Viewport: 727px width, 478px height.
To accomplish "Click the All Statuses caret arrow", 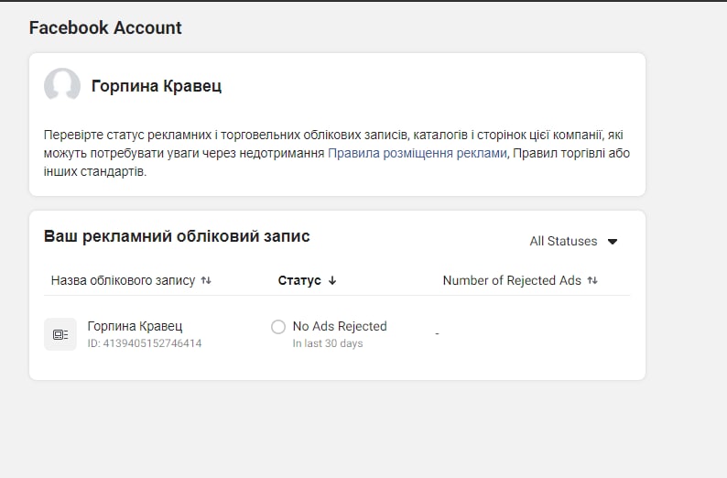I will click(x=613, y=242).
